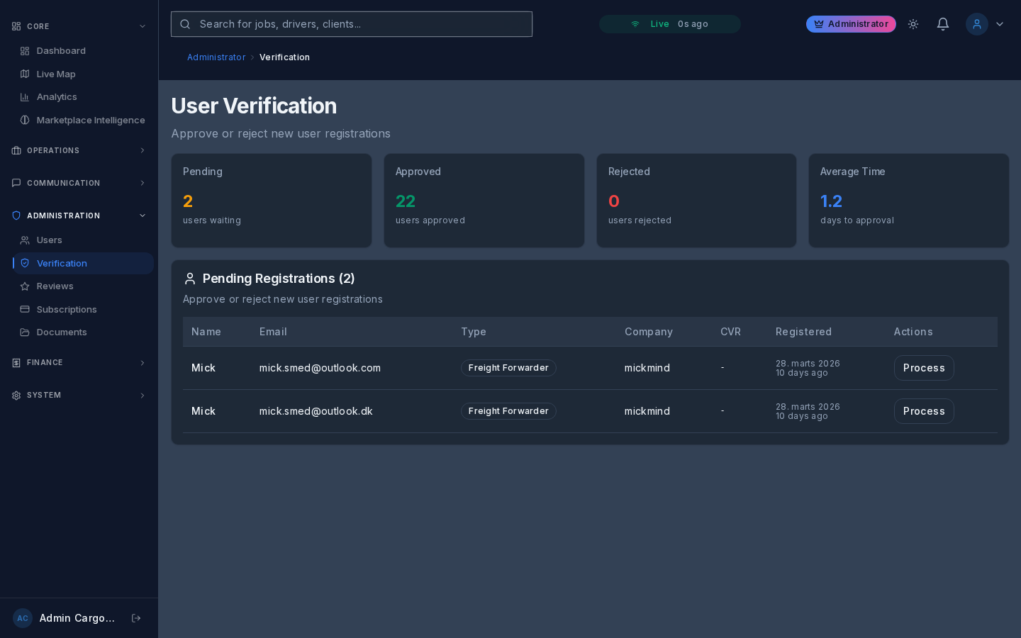
Task: Open Documents in sidebar
Action: point(62,332)
